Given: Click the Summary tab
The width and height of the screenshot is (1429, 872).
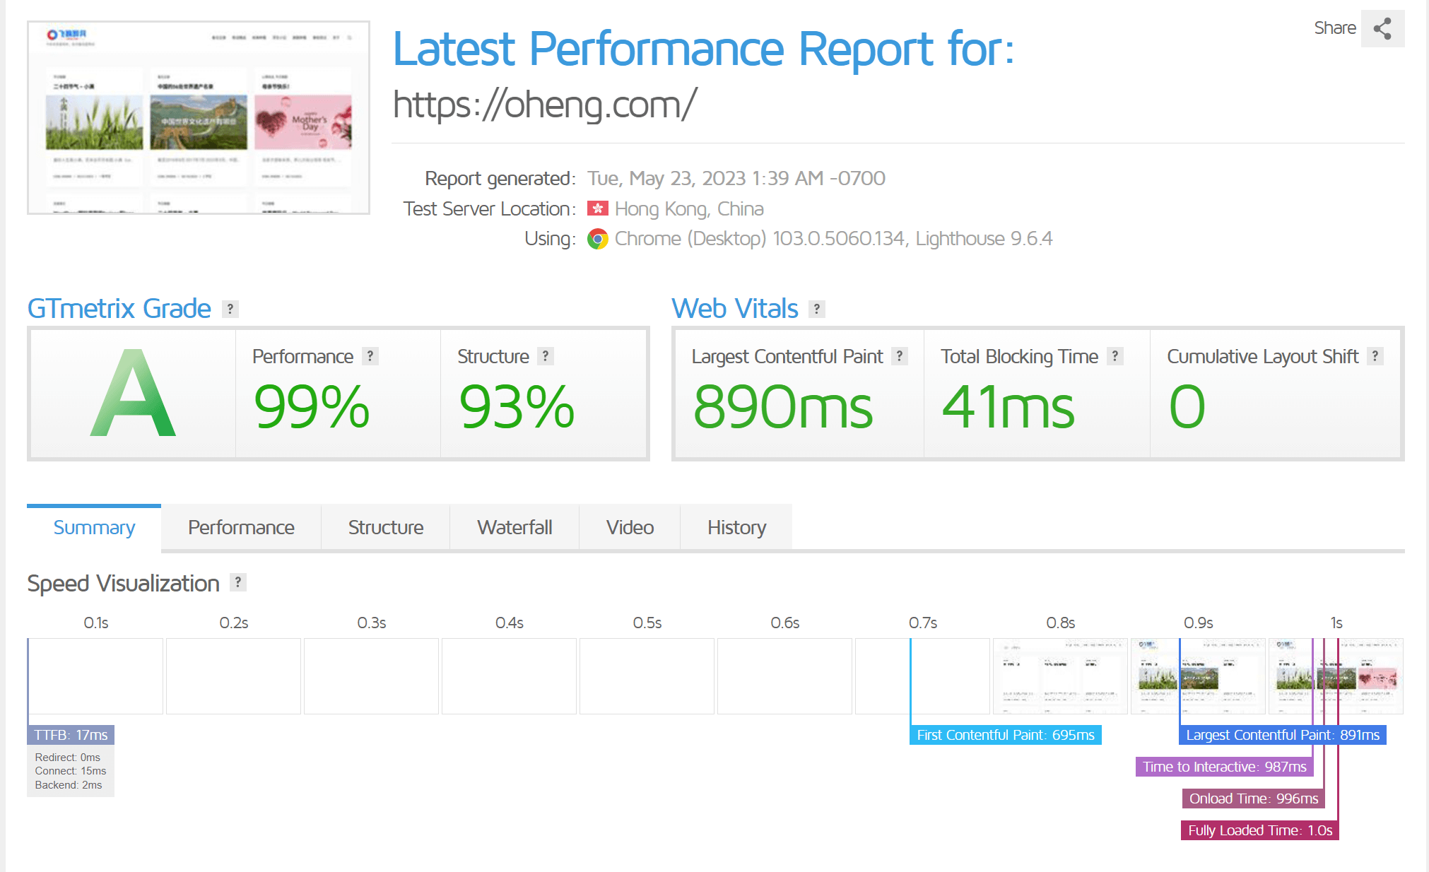Looking at the screenshot, I should click(94, 527).
